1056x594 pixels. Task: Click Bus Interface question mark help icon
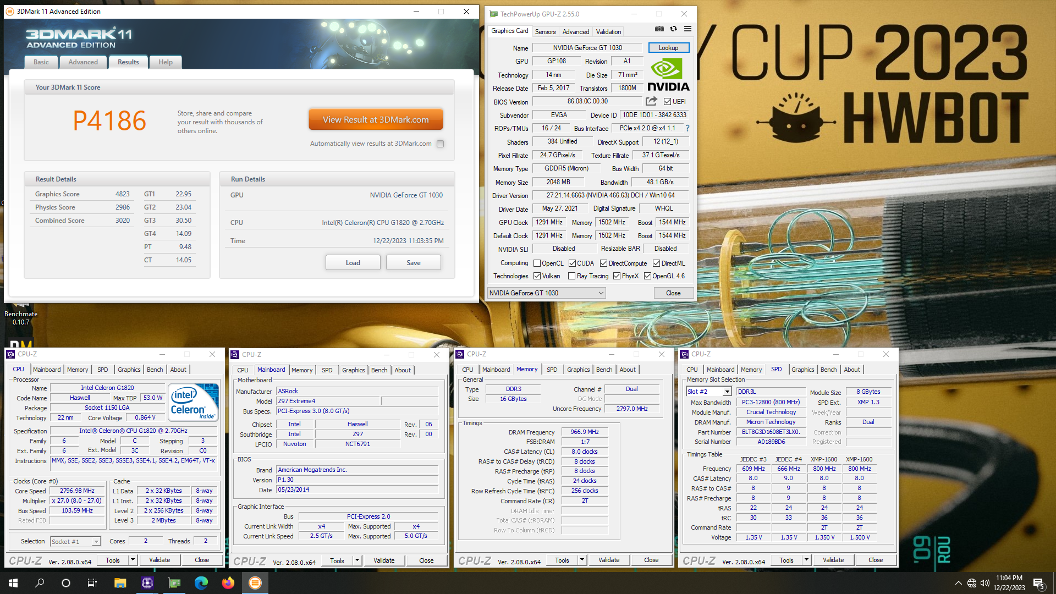coord(687,128)
